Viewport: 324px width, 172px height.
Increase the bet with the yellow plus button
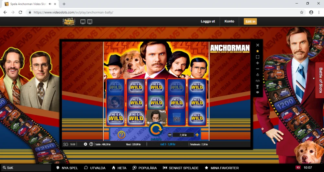(x=197, y=135)
